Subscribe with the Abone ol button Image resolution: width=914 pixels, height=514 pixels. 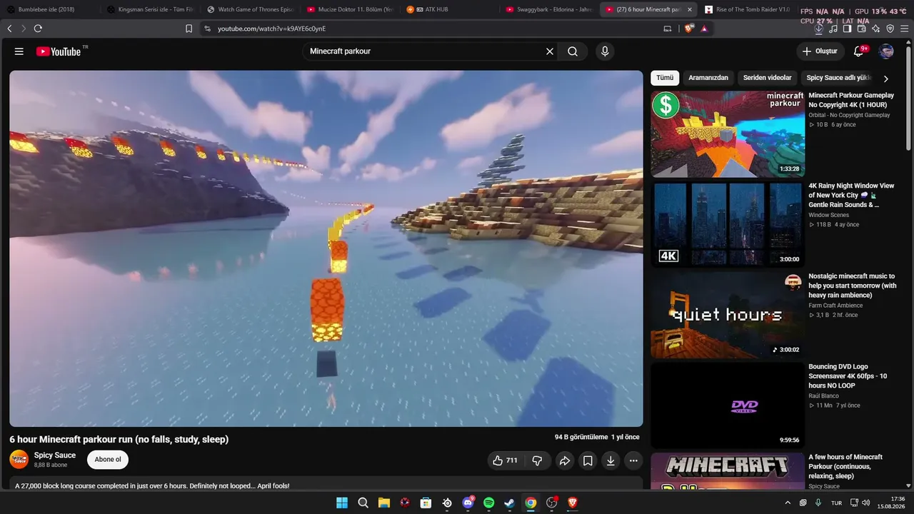[x=108, y=459]
